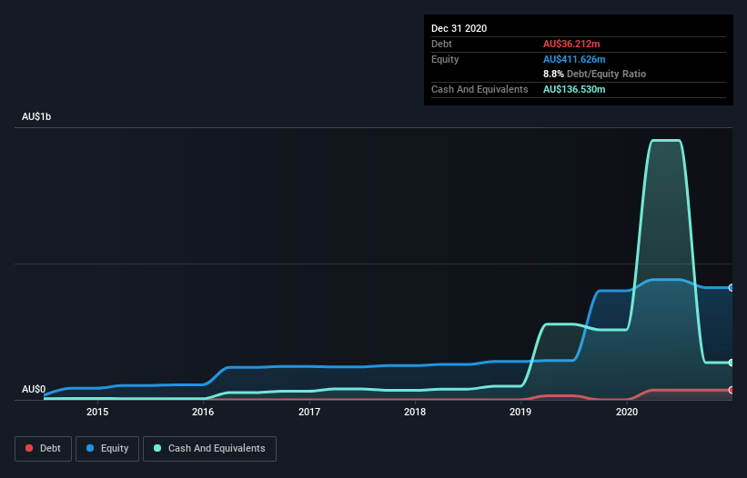
Task: Click the red Debt legend dot
Action: point(29,448)
